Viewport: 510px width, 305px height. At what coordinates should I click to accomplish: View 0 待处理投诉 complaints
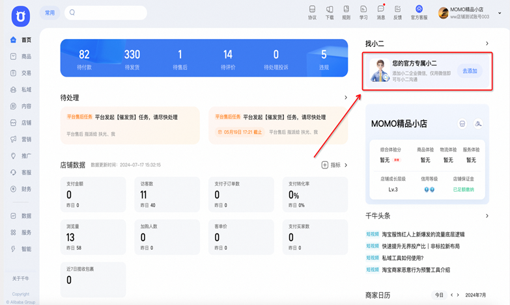[x=276, y=59]
